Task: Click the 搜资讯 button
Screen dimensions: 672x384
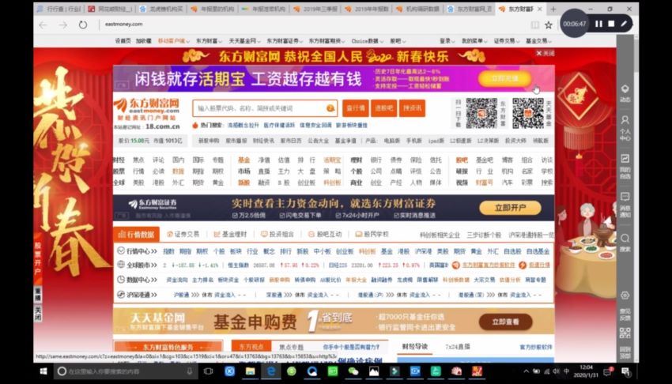Action: [x=412, y=108]
